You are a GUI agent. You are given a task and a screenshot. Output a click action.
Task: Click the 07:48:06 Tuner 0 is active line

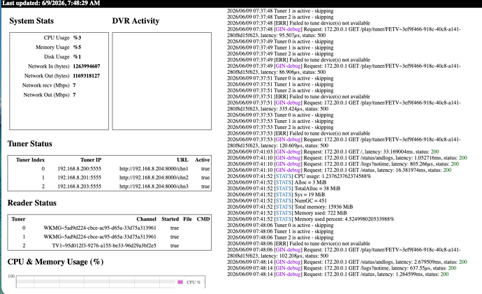click(280, 225)
